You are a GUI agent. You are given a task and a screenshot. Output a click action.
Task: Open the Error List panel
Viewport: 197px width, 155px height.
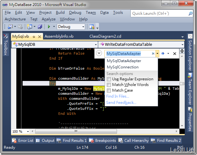(x=23, y=141)
